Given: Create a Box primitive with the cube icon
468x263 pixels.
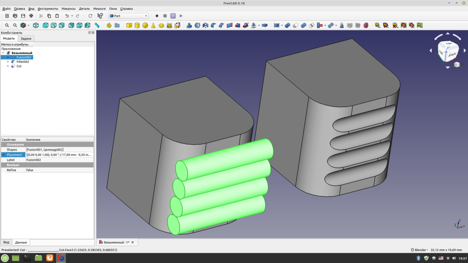Looking at the screenshot, I should click(x=129, y=25).
